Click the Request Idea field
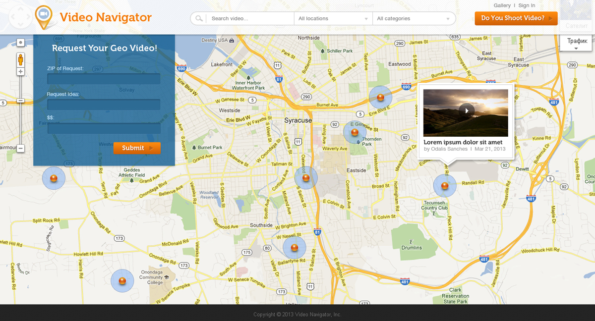595x321 pixels. (104, 104)
